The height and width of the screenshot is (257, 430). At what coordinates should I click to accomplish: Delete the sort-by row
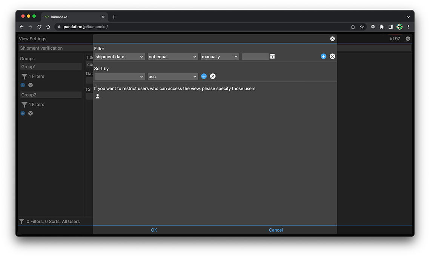213,76
